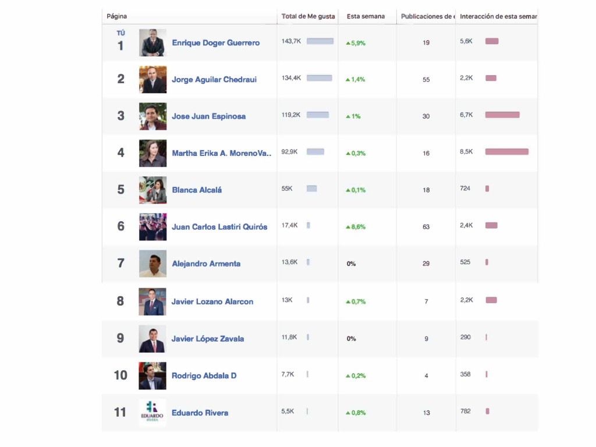Sort by Total de Me gusta column
This screenshot has width=596, height=447.
coord(308,16)
